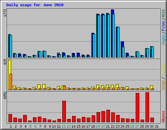Image resolution: width=167 pixels, height=130 pixels.
Task: Click the hits bar for day 18
Action: (x=92, y=45)
